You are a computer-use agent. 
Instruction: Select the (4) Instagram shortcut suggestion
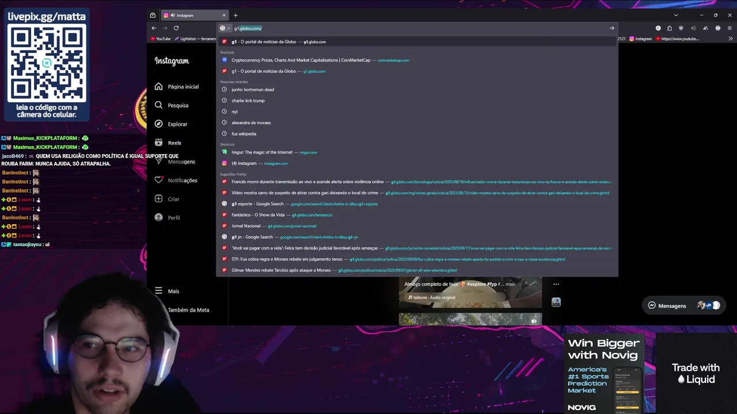[x=417, y=163]
